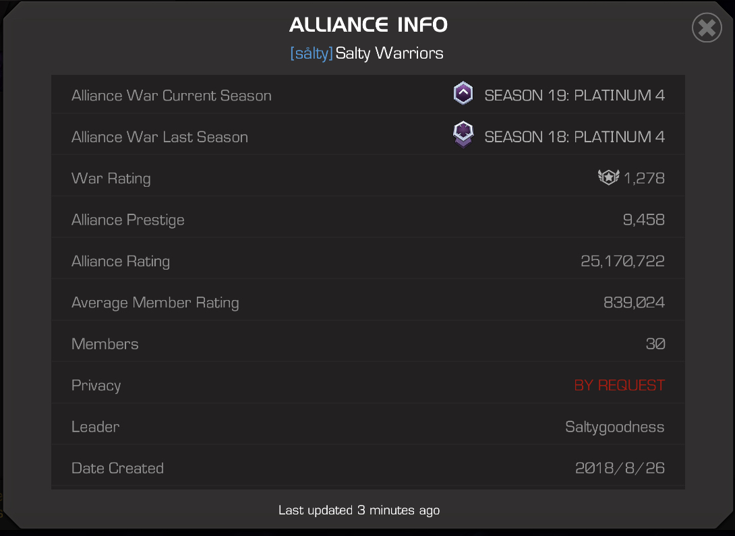Select the Members row label

[105, 344]
